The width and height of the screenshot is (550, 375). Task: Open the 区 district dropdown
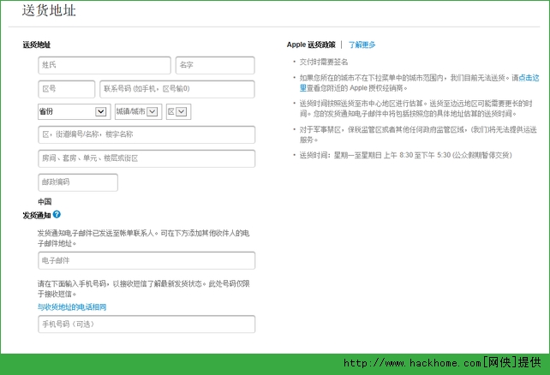pyautogui.click(x=177, y=111)
